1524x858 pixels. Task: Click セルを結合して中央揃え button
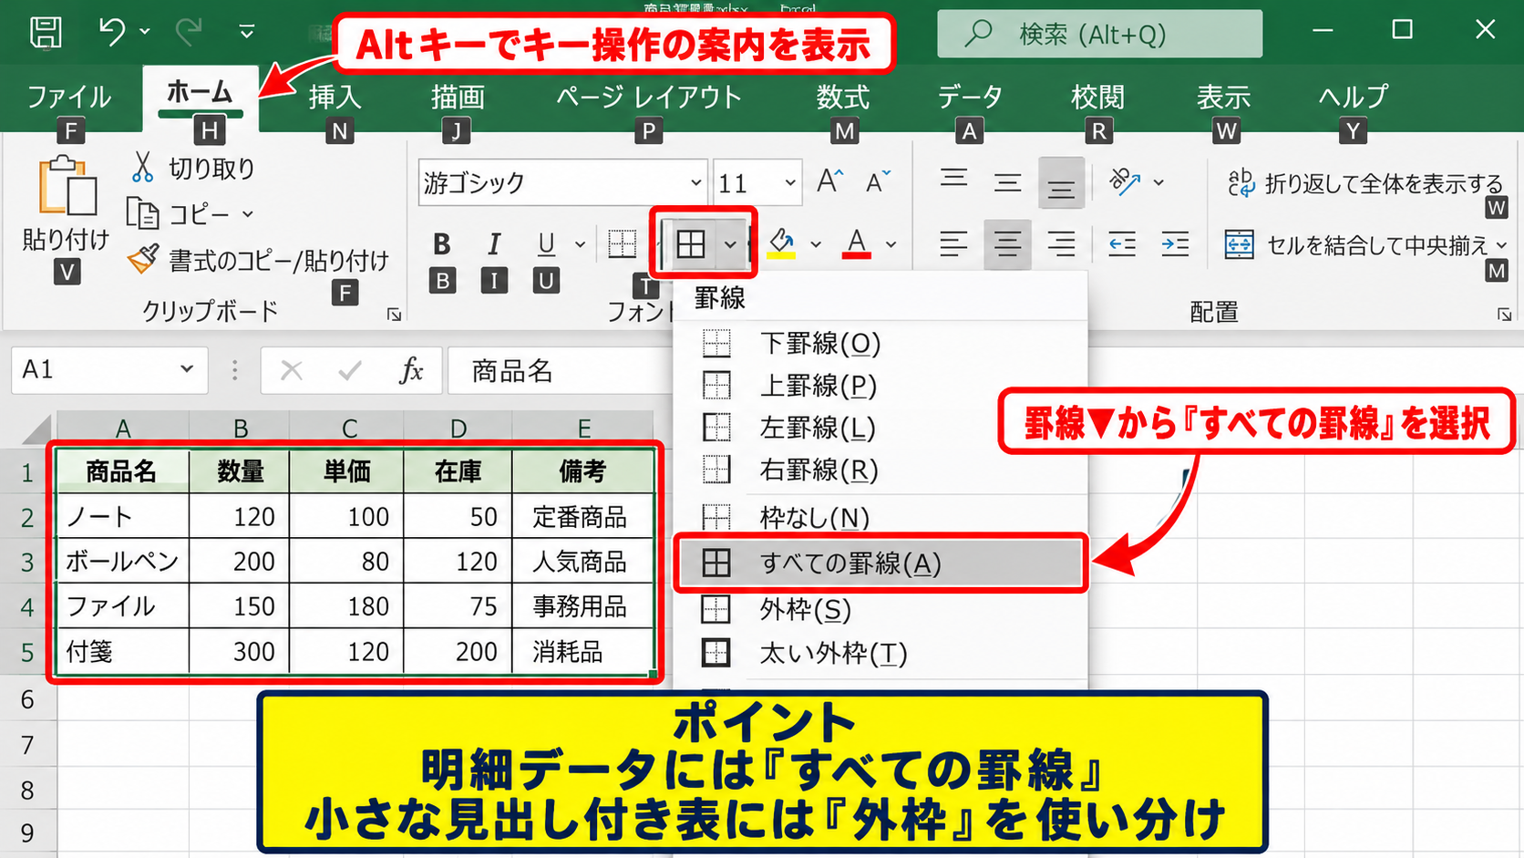click(x=1364, y=244)
